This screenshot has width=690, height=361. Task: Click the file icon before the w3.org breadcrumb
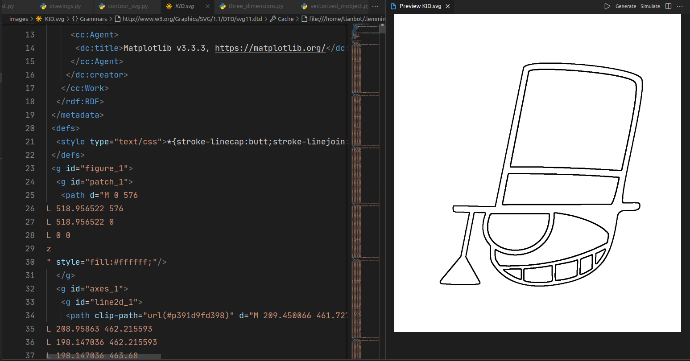(x=118, y=19)
